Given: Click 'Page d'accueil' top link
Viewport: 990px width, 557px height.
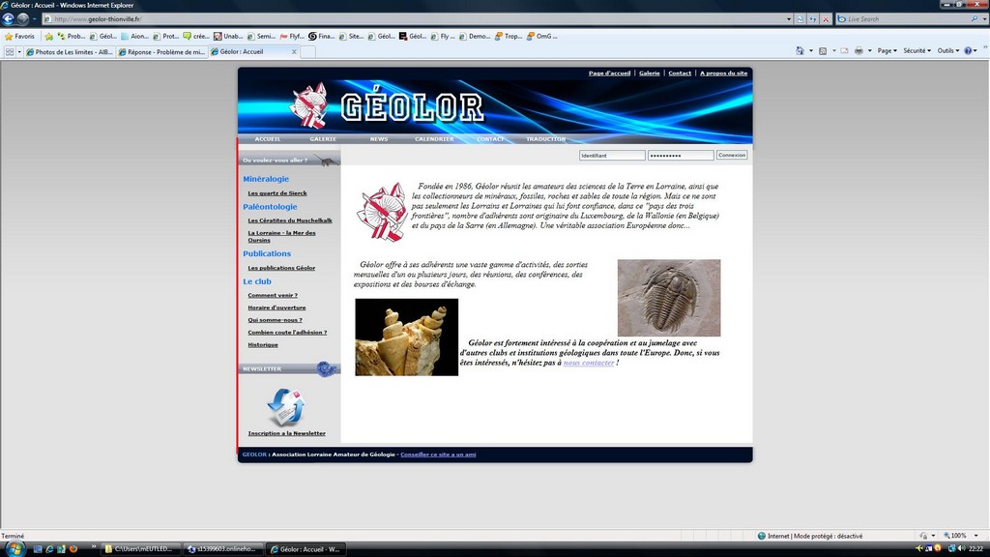Looking at the screenshot, I should point(609,73).
